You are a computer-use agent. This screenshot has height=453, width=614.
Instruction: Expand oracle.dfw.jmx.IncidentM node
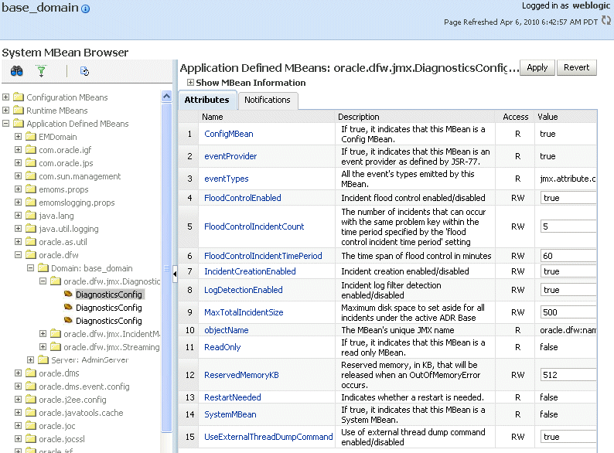(43, 334)
